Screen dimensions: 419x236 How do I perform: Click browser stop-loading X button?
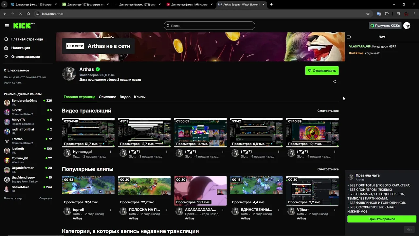click(20, 14)
